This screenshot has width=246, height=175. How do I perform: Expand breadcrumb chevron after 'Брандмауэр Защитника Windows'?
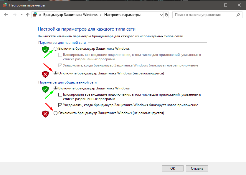101,15
